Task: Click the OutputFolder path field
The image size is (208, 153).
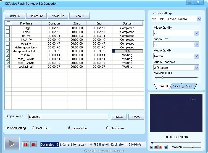Action: (68, 117)
